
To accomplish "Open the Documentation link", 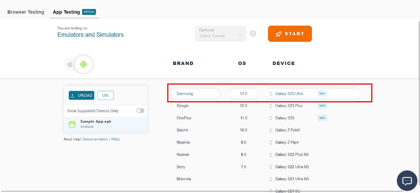I will pos(96,139).
